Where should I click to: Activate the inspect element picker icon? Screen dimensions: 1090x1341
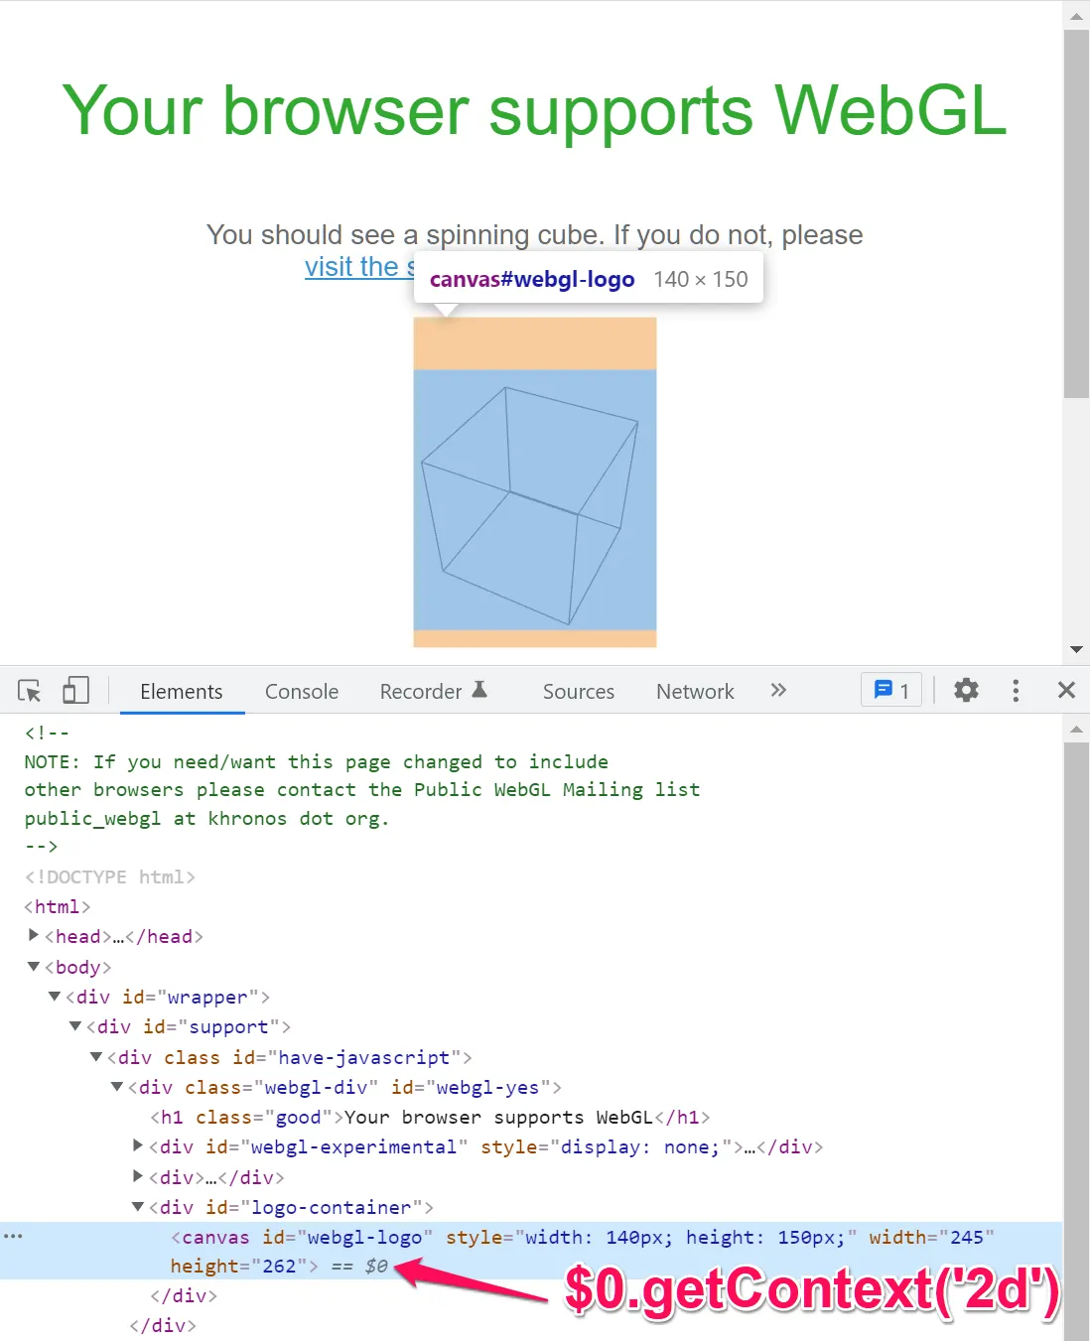coord(30,691)
